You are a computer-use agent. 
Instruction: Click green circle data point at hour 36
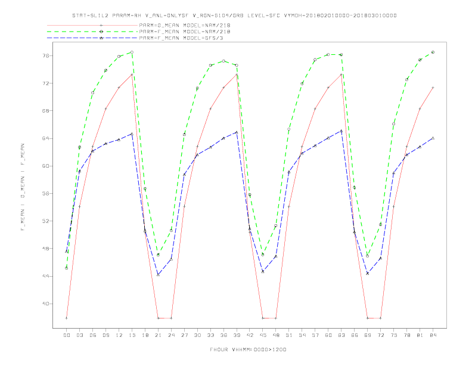point(223,61)
